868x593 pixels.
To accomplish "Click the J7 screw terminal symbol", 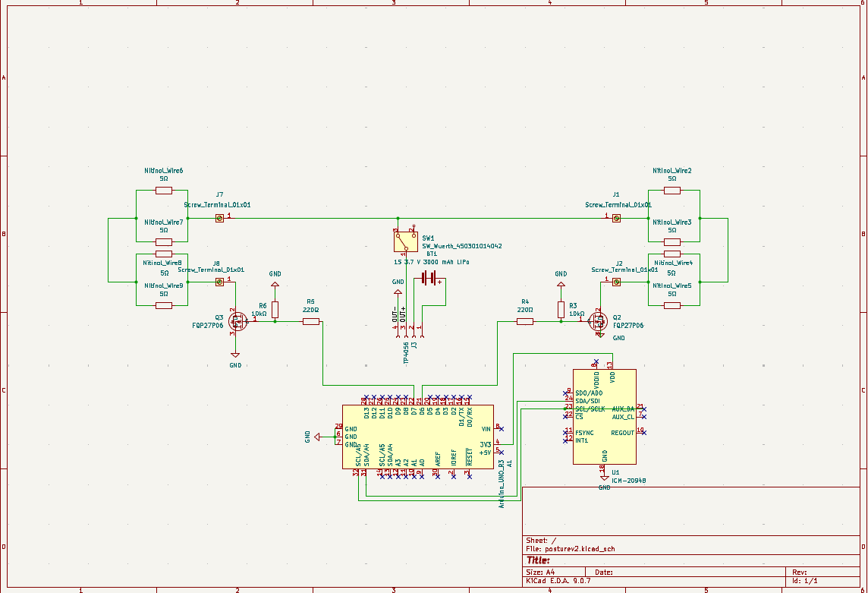I will pos(220,219).
